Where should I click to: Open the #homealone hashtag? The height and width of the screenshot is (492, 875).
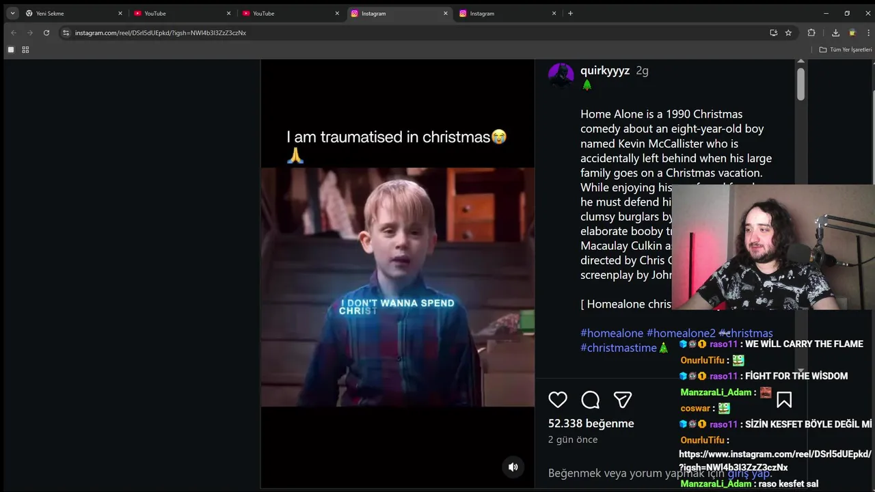point(612,333)
